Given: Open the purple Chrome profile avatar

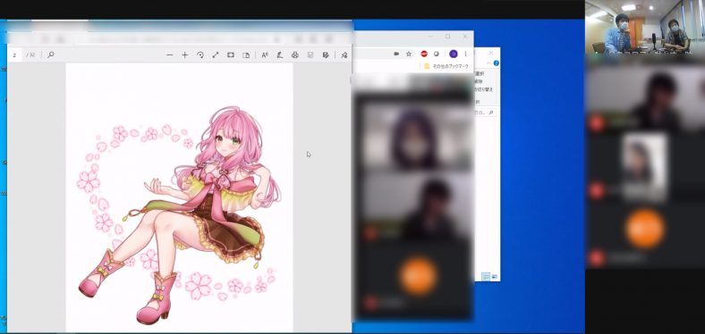Looking at the screenshot, I should click(x=454, y=54).
